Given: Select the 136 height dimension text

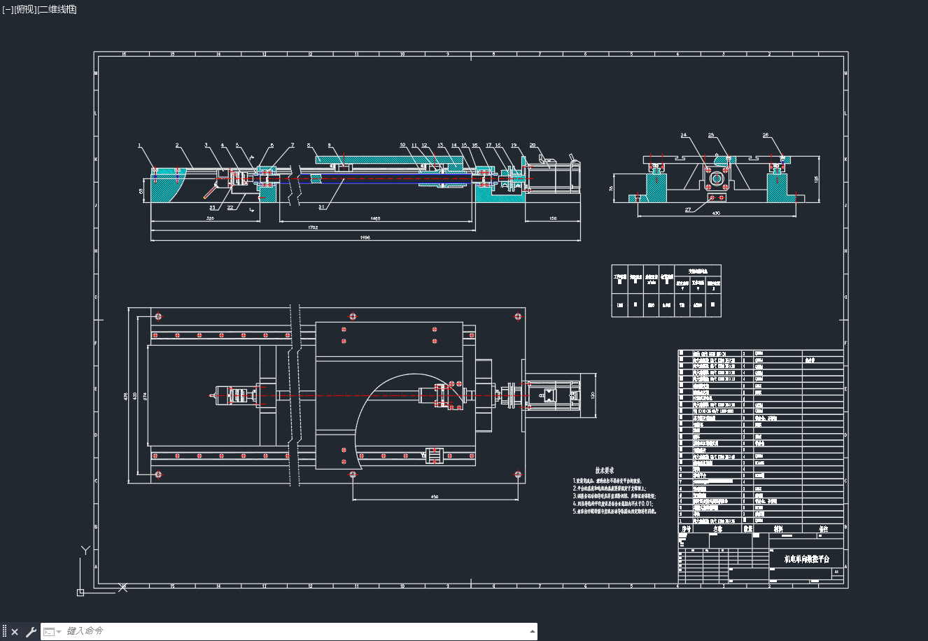Looking at the screenshot, I should (816, 178).
